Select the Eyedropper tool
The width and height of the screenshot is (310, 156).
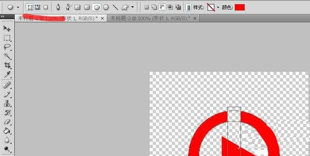pos(7,75)
